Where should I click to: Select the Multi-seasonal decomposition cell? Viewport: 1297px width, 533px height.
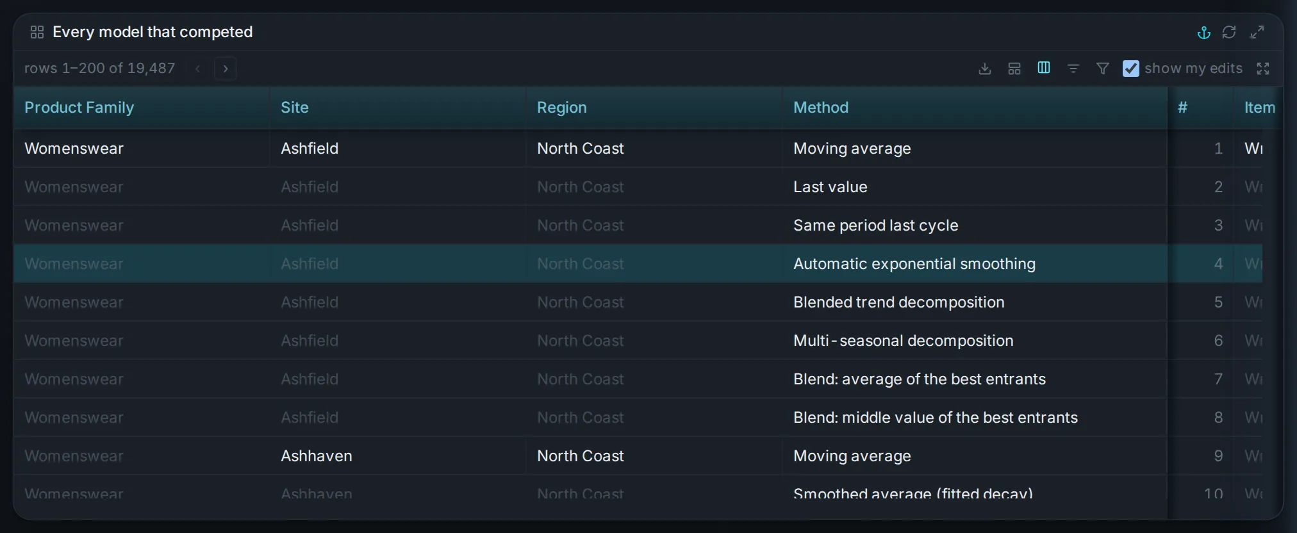975,340
